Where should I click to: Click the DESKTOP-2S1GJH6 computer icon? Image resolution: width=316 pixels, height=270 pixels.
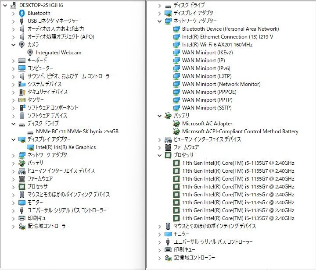(x=14, y=5)
